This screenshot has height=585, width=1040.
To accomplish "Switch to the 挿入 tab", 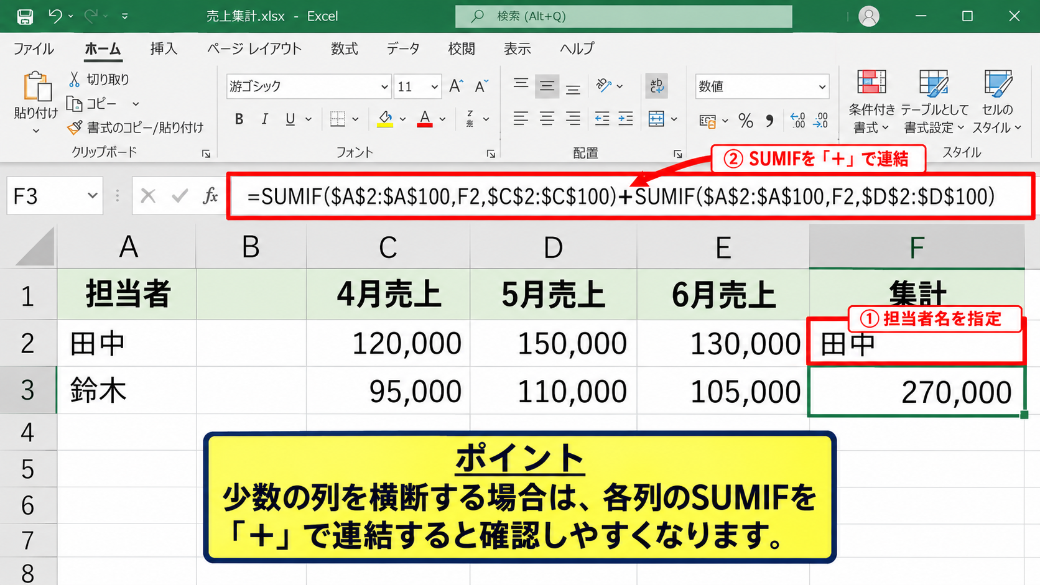I will pyautogui.click(x=164, y=48).
